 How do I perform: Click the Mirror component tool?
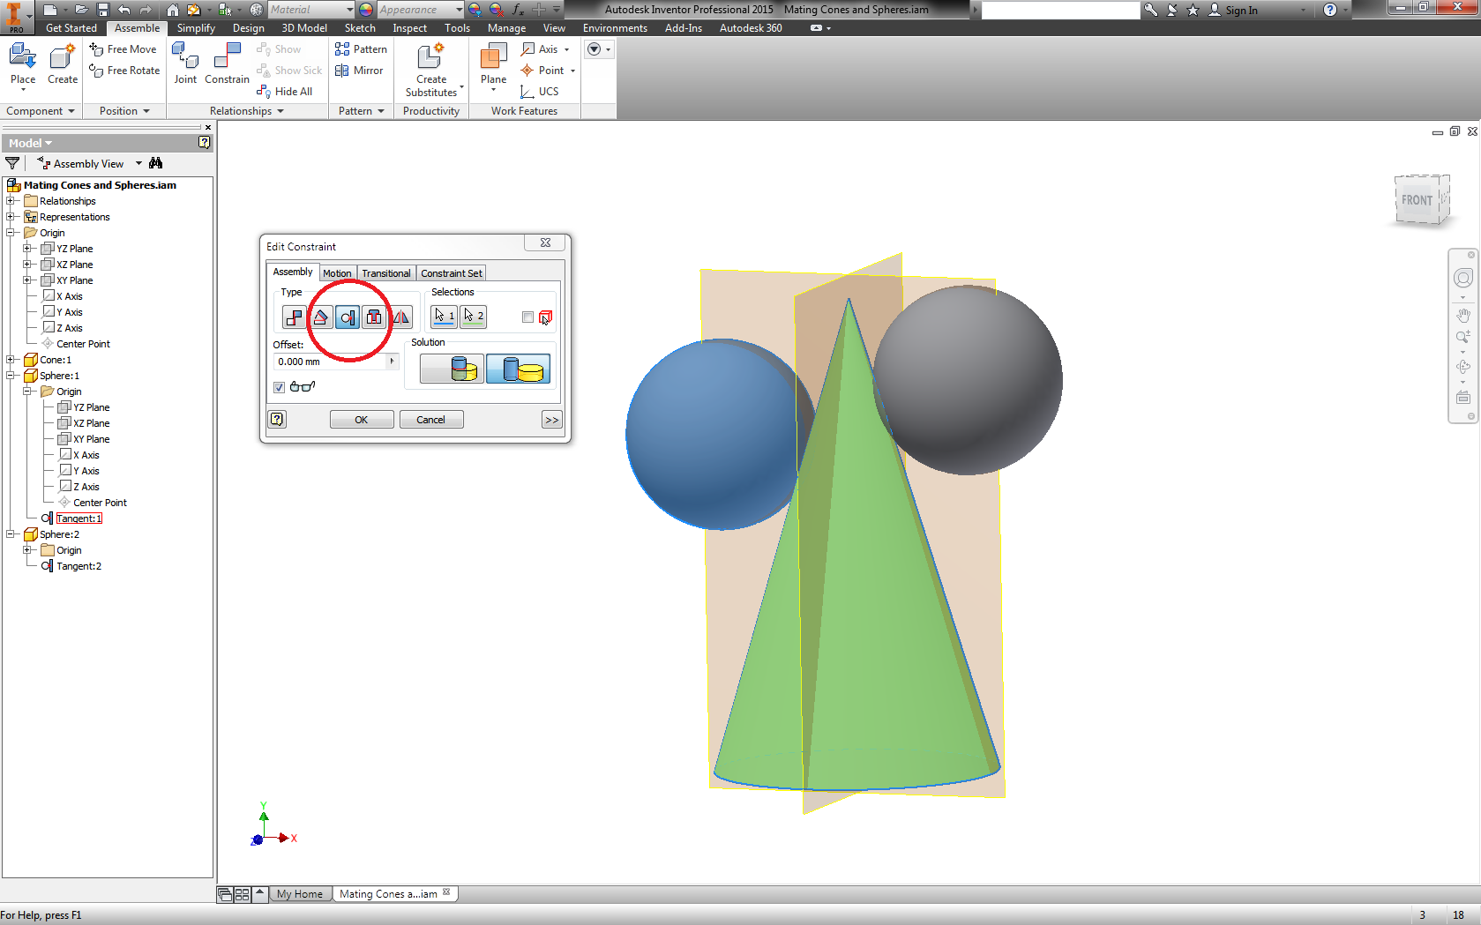coord(360,71)
